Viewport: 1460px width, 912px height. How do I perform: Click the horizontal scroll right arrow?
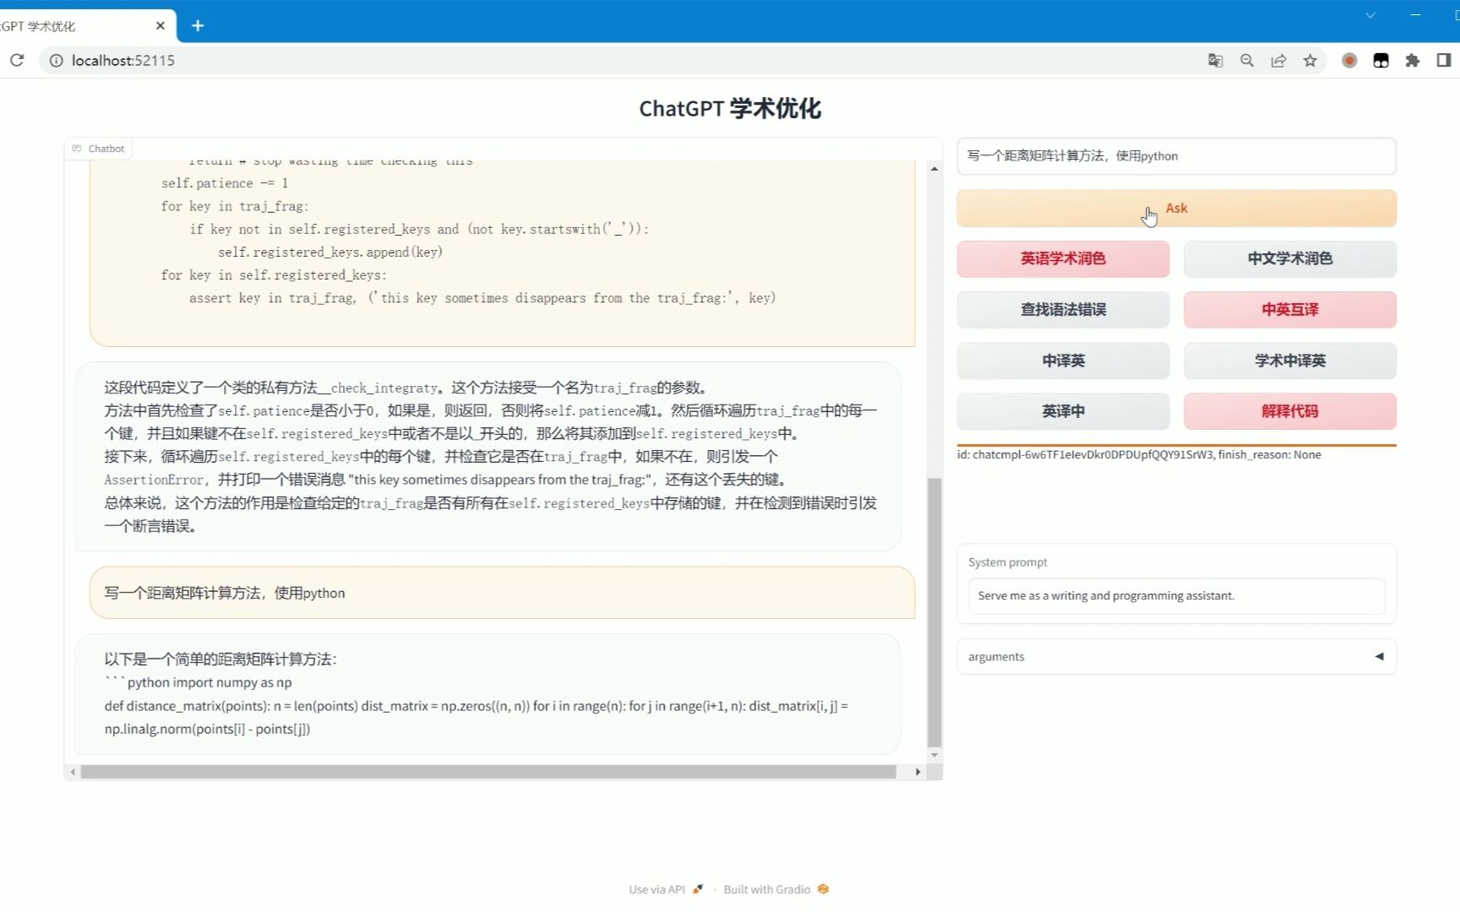918,772
